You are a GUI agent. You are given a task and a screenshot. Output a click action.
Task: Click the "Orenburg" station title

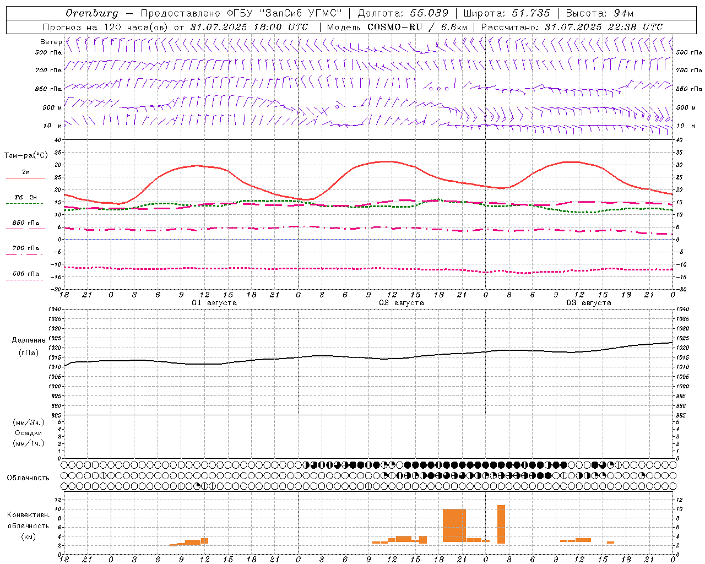pos(91,13)
